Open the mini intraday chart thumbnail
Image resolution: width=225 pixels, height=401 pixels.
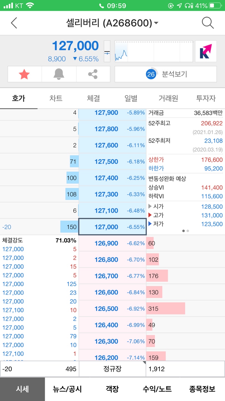[154, 51]
